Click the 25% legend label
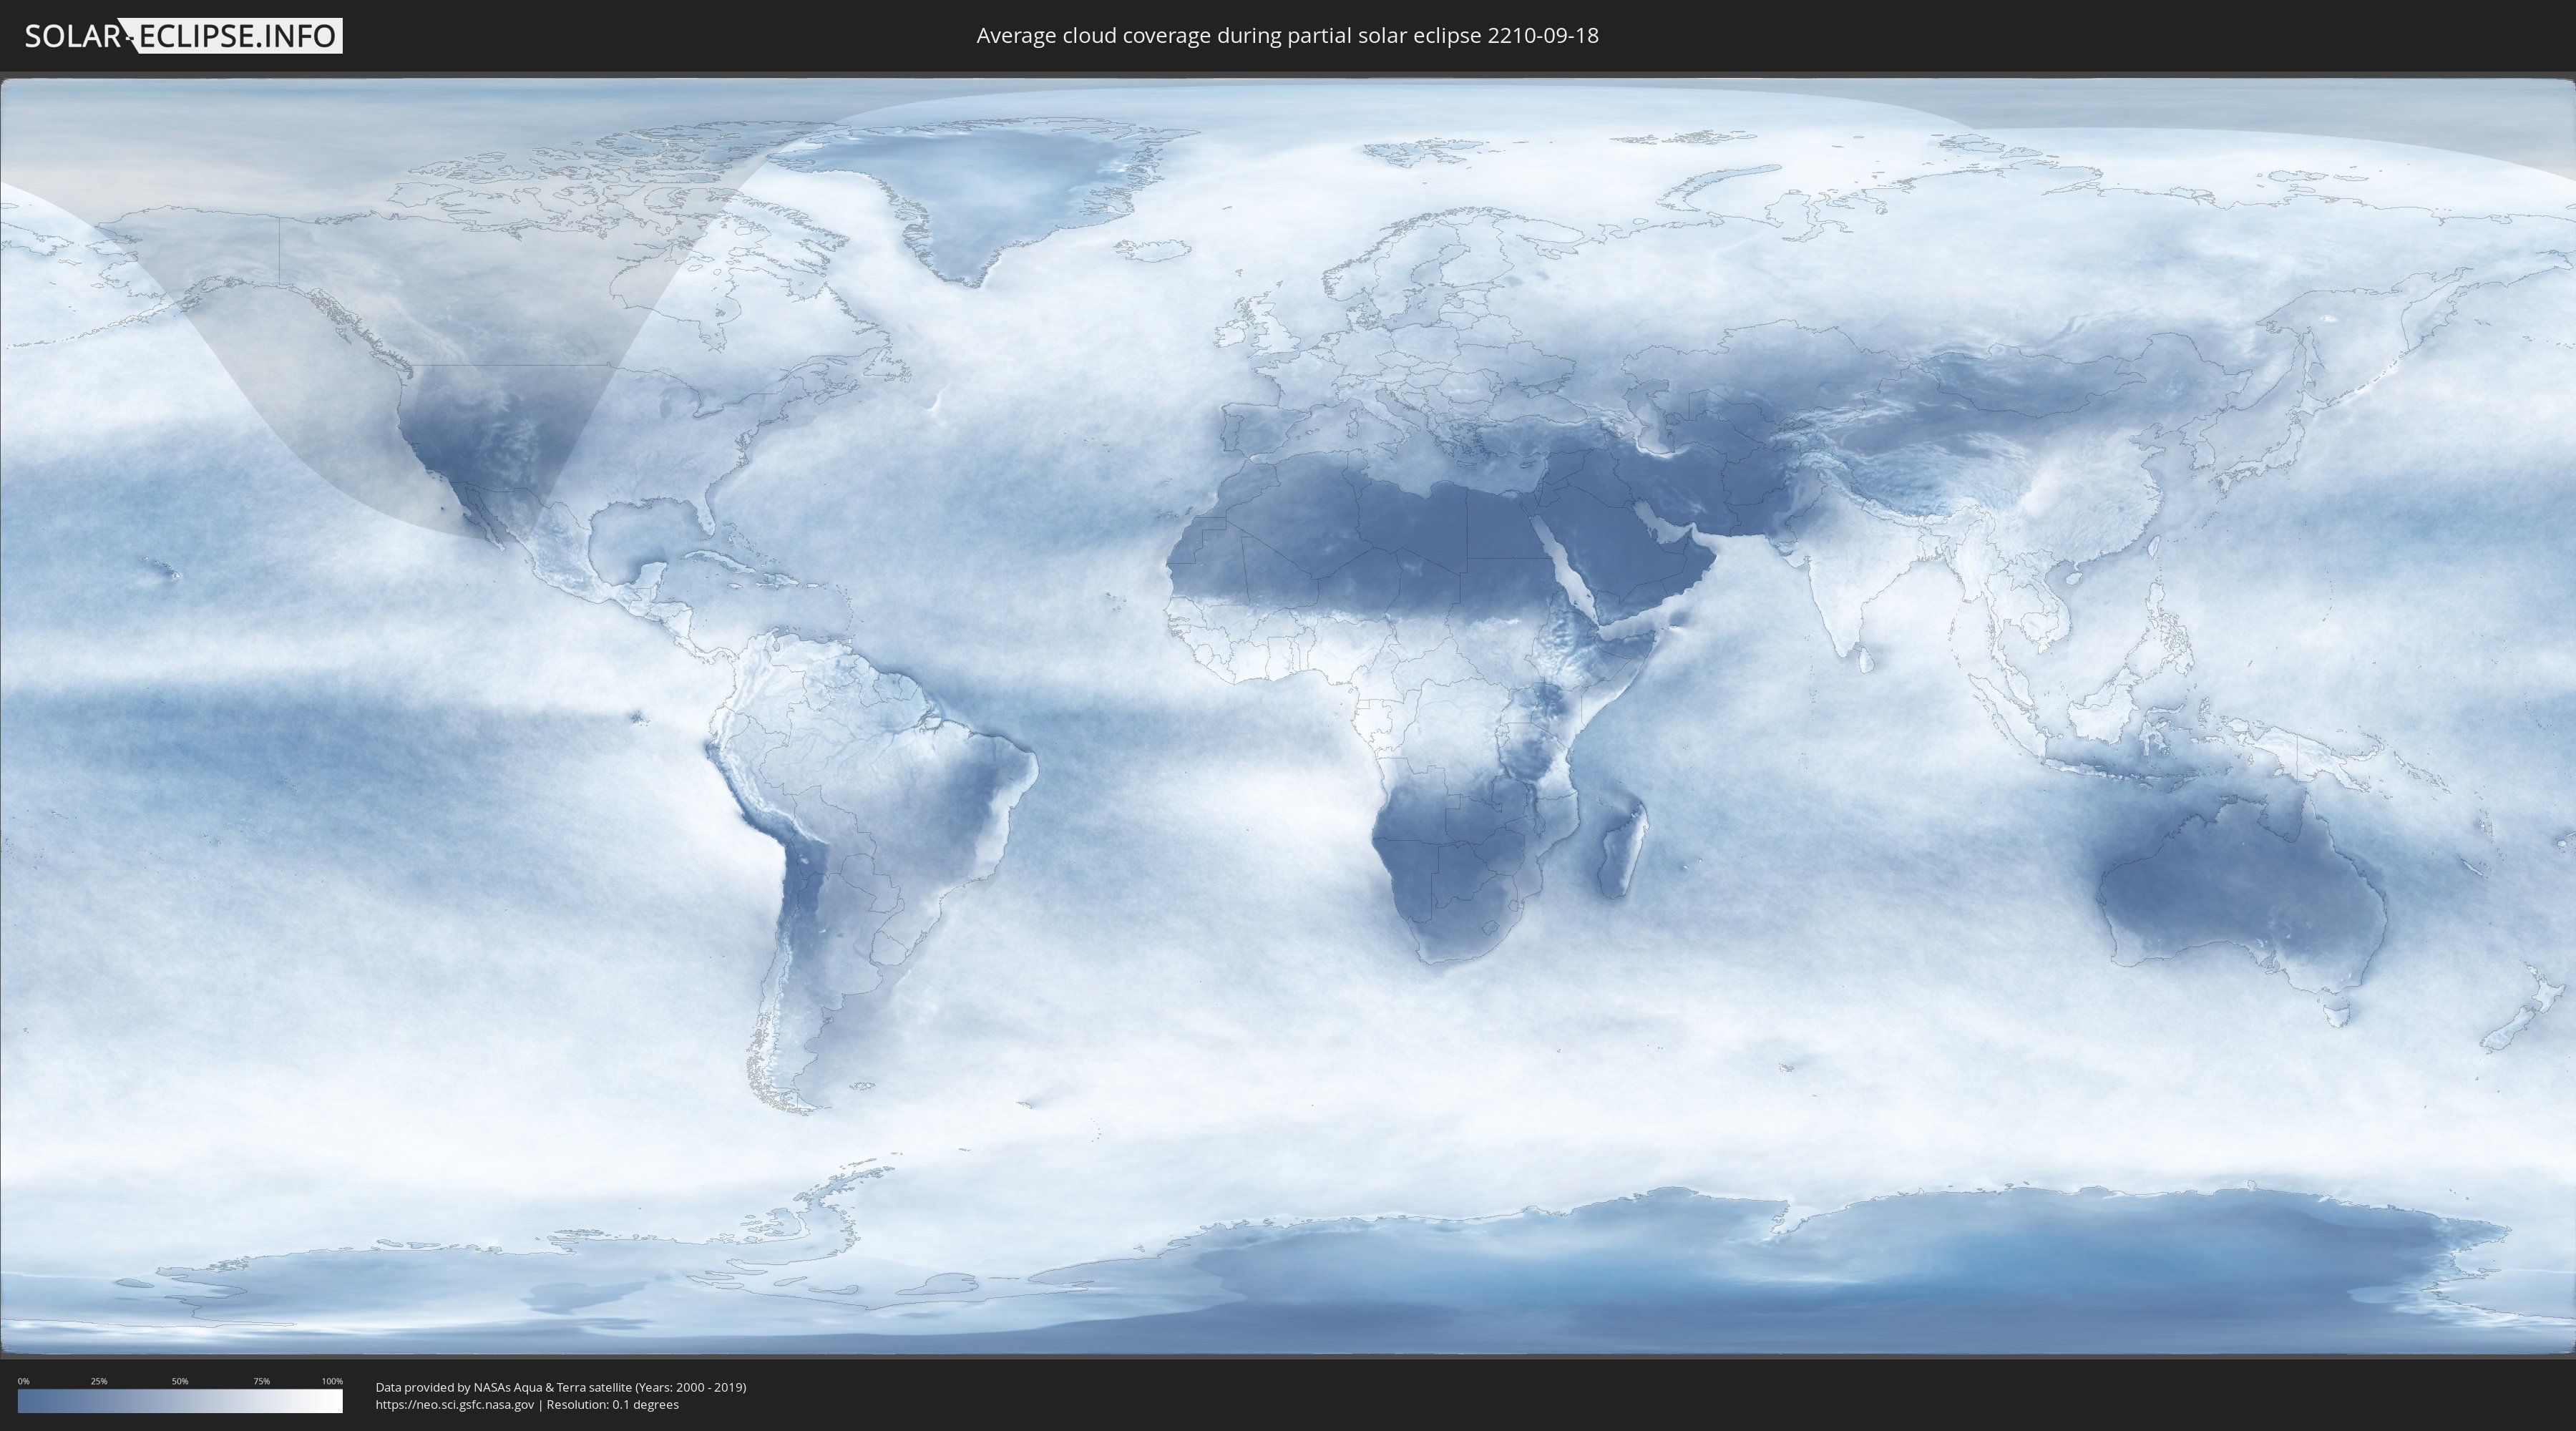Screen dimensions: 2576x1431 pyautogui.click(x=99, y=1381)
